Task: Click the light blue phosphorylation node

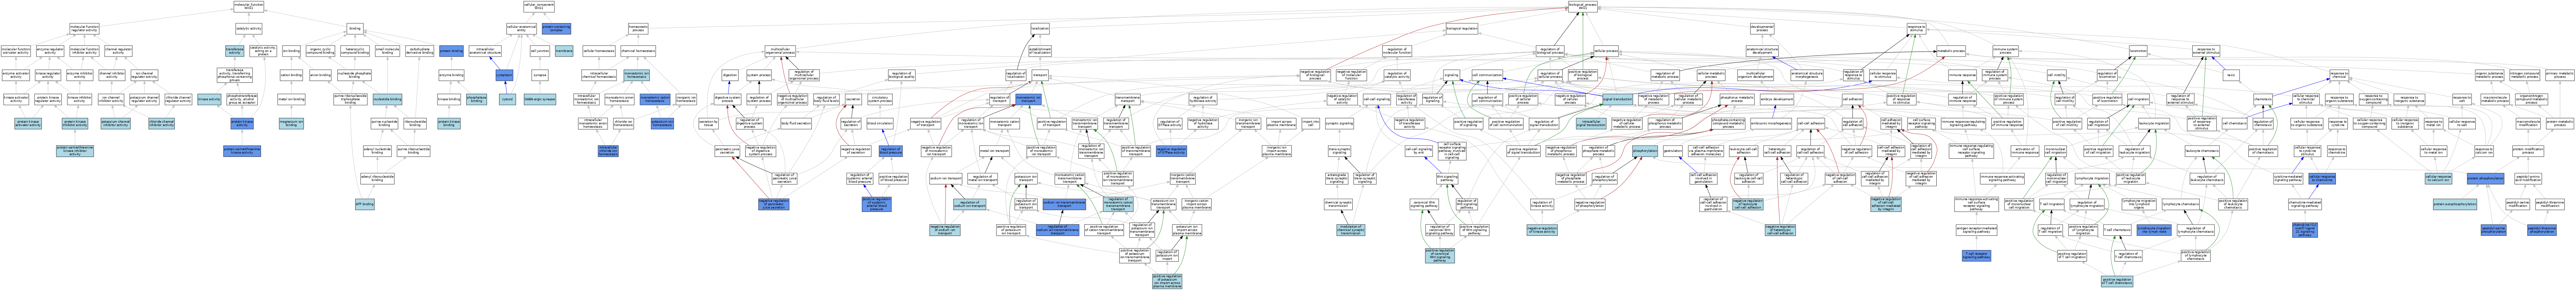Action: tap(1645, 151)
